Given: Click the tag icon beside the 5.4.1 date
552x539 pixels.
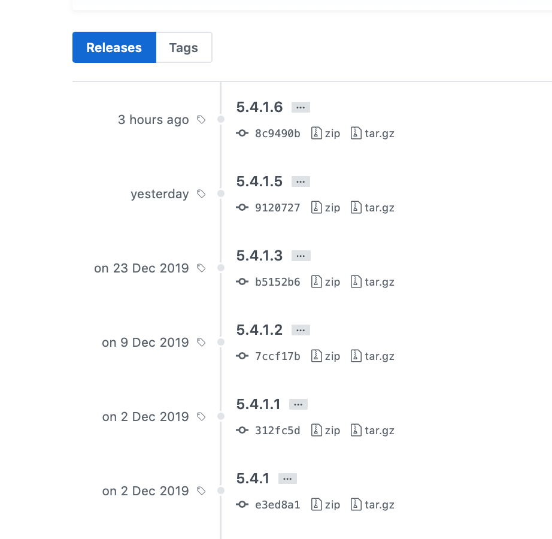Looking at the screenshot, I should (x=201, y=491).
